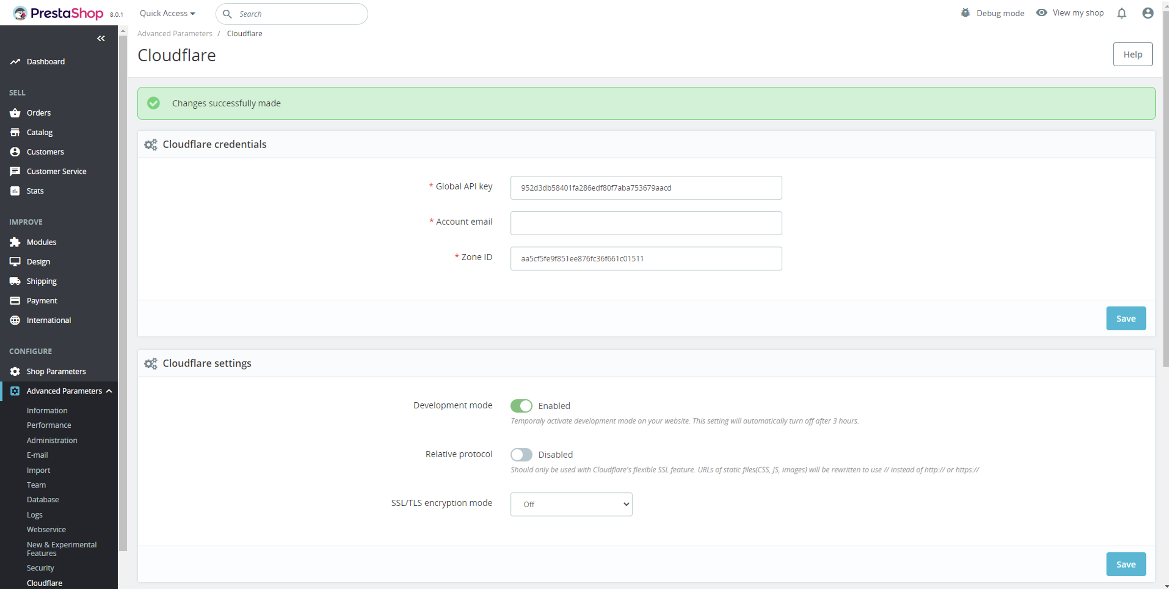The width and height of the screenshot is (1169, 589).
Task: Click the Catalog store icon
Action: [15, 132]
